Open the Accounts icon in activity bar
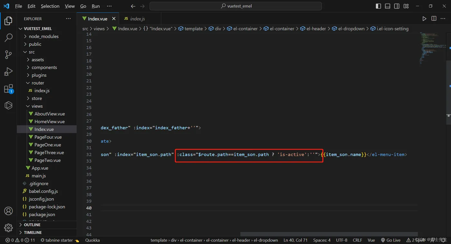The height and width of the screenshot is (244, 451). point(8,211)
